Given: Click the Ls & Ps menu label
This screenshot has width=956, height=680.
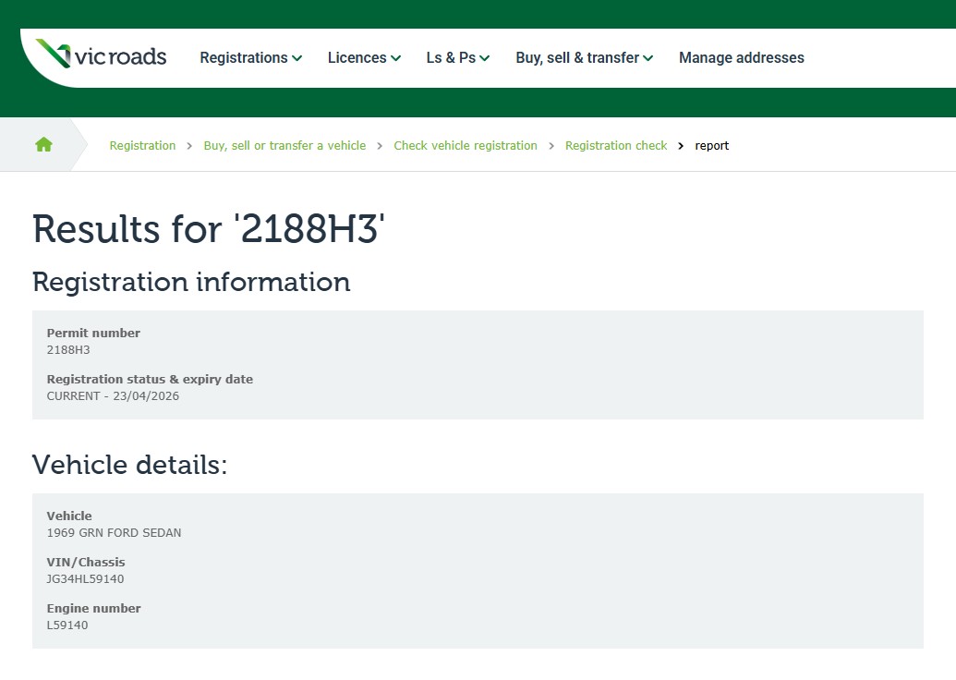Looking at the screenshot, I should (451, 57).
